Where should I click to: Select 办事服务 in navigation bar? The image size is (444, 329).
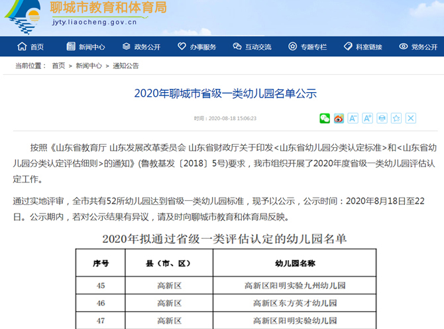197,47
